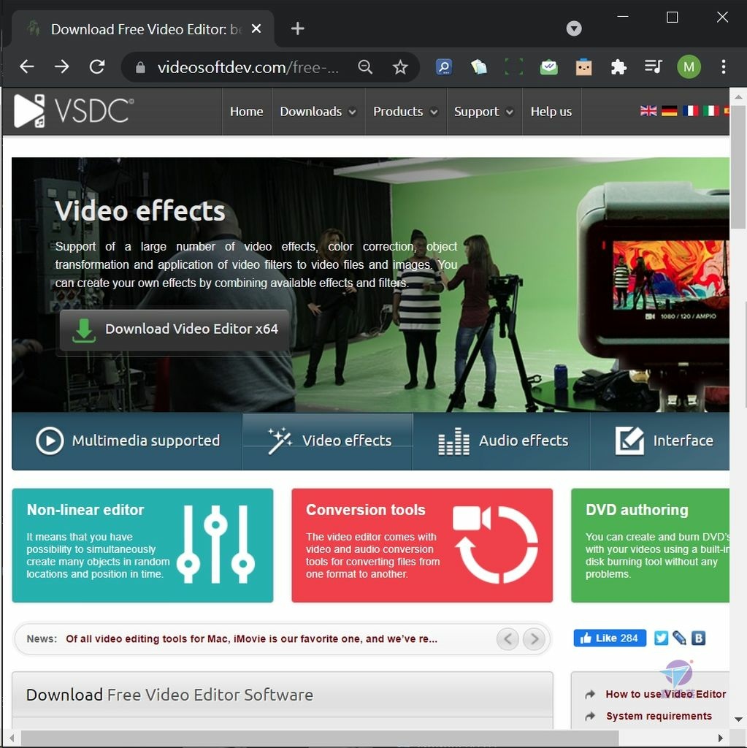Image resolution: width=747 pixels, height=748 pixels.
Task: Show previous news item
Action: click(507, 638)
